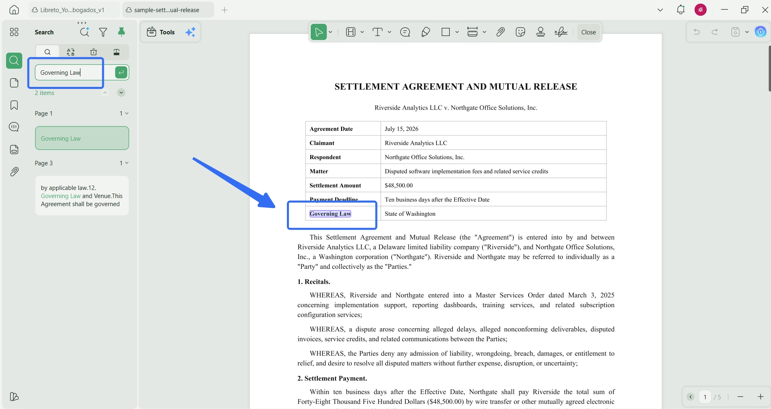Switch to the find and replace tab
Viewport: 771px width, 409px height.
coord(71,52)
